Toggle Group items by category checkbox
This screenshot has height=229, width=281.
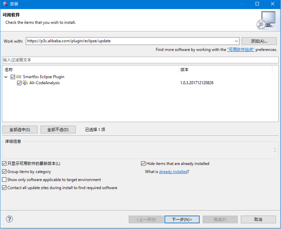[4, 172]
